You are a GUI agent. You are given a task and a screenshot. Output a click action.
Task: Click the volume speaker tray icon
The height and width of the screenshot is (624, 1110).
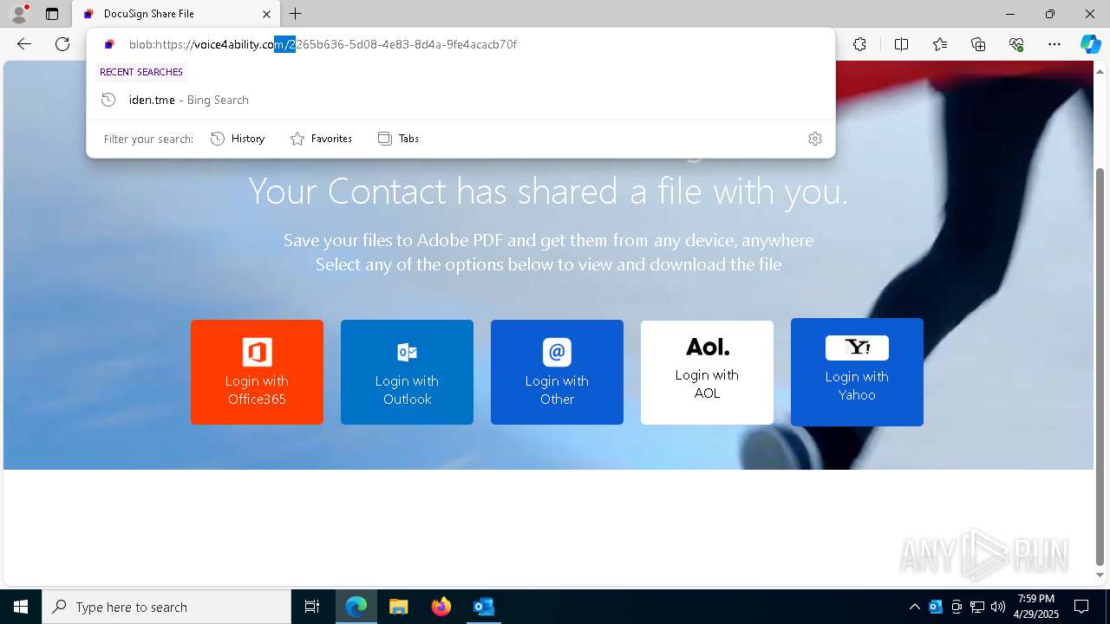998,607
